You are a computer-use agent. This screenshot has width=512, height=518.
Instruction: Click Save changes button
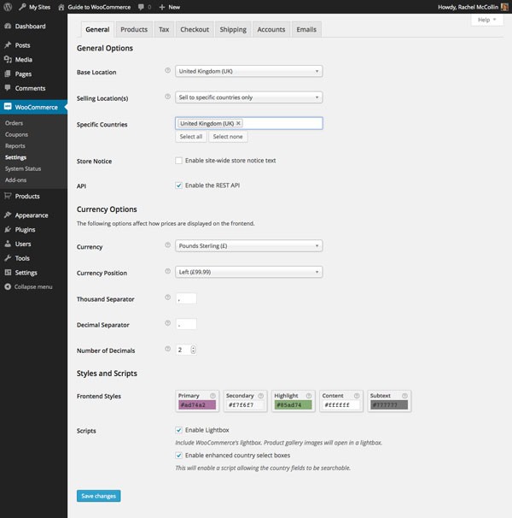pos(99,496)
